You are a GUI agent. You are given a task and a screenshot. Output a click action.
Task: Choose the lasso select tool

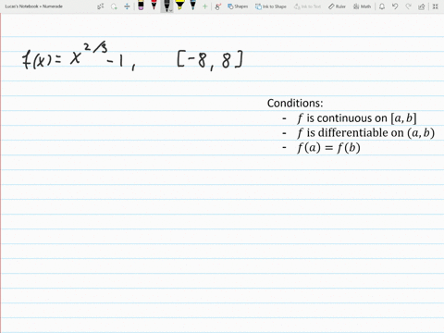point(114,6)
